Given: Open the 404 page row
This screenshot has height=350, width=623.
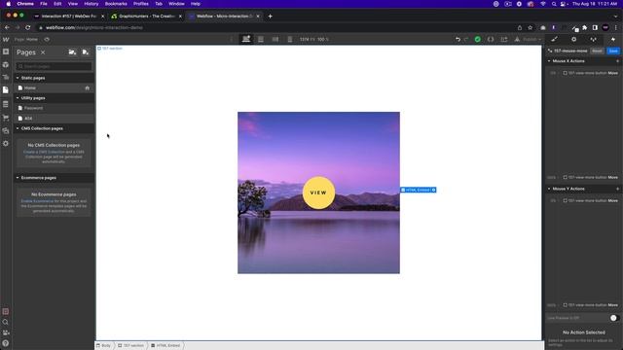Looking at the screenshot, I should [x=55, y=119].
